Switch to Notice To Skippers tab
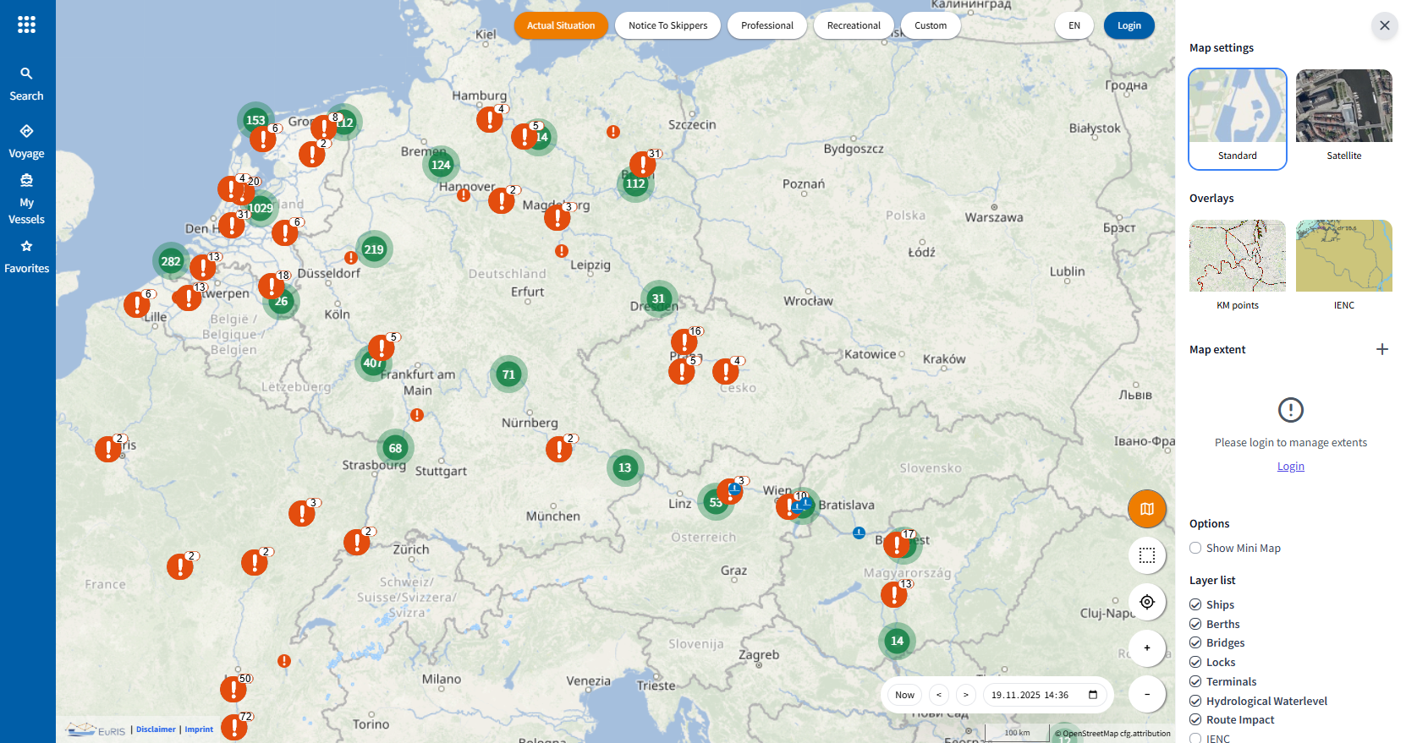 [667, 25]
